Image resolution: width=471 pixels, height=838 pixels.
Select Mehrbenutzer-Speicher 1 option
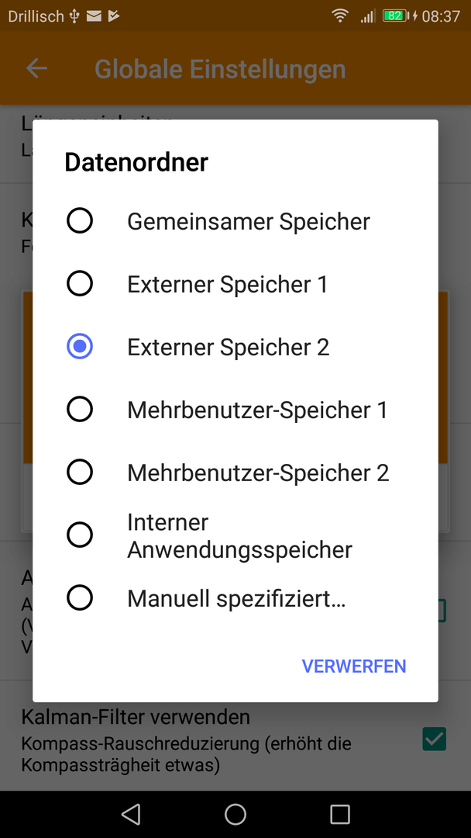pyautogui.click(x=235, y=410)
